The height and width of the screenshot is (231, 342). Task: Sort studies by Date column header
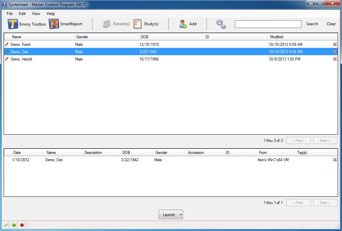point(27,153)
